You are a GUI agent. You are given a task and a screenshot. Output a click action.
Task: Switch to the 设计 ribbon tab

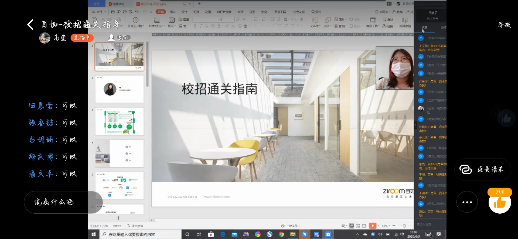tap(184, 12)
